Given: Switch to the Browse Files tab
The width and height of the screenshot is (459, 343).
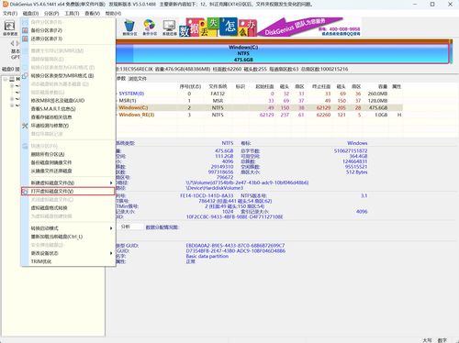Looking at the screenshot, I should tap(138, 79).
